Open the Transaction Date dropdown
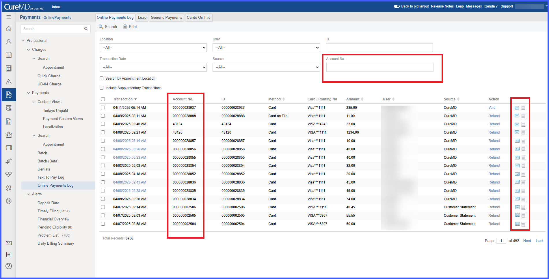549x279 pixels. click(x=153, y=67)
